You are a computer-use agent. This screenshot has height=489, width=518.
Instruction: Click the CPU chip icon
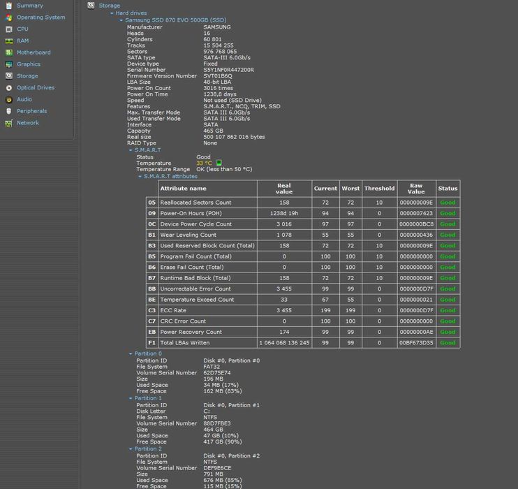pyautogui.click(x=9, y=29)
